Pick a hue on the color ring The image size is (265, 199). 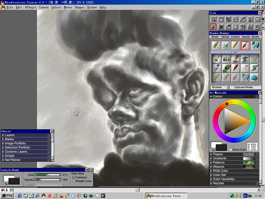(234, 121)
